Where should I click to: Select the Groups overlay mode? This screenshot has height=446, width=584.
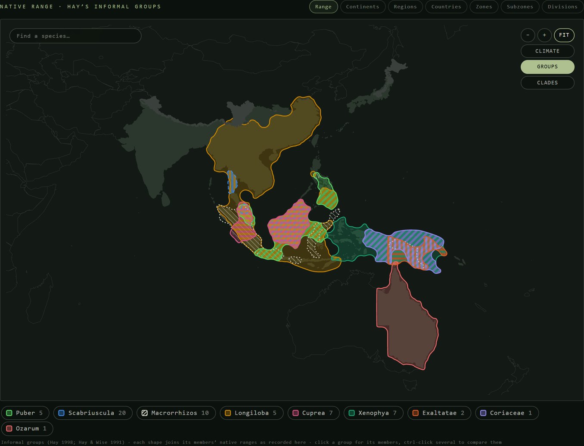[x=547, y=67]
